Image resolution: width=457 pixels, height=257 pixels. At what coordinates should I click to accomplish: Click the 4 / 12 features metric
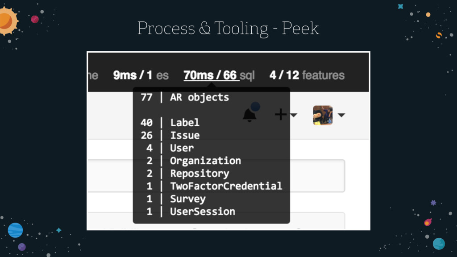(x=307, y=75)
